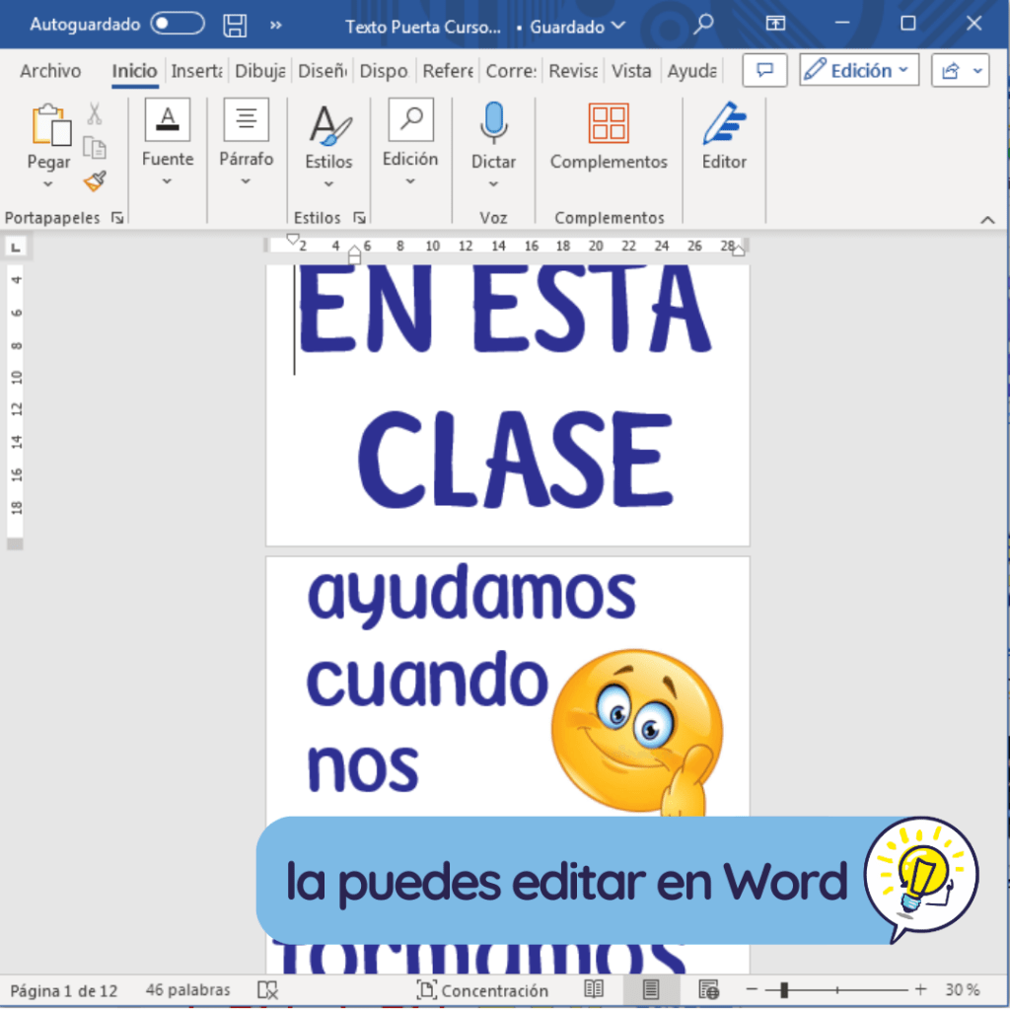Select the Format Painter brush icon
The image size is (1010, 1010).
[x=95, y=180]
